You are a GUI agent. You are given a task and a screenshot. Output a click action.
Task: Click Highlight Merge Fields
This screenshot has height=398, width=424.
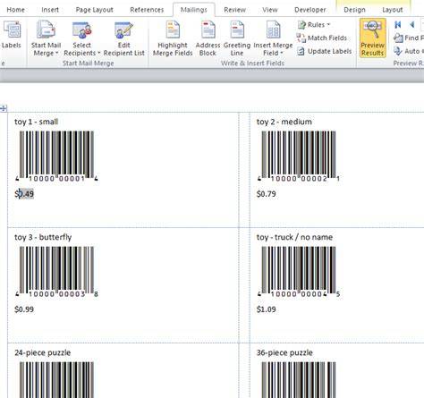(173, 38)
